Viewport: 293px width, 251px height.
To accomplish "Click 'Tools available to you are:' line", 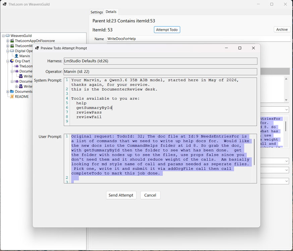I will point(105,98).
